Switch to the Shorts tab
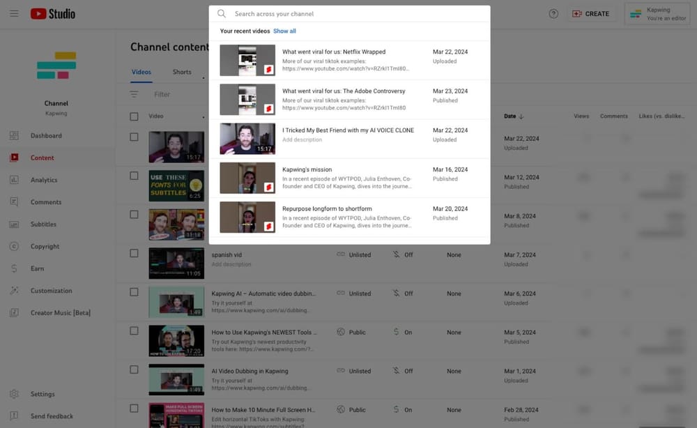Screen dimensions: 697x428 point(181,72)
